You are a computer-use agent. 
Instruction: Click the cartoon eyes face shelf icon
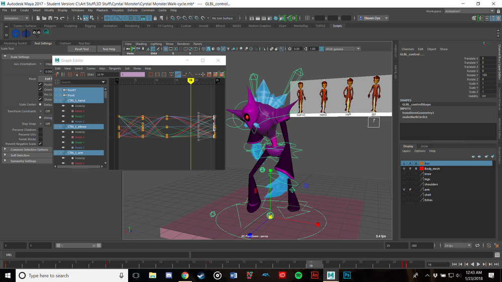click(x=36, y=33)
